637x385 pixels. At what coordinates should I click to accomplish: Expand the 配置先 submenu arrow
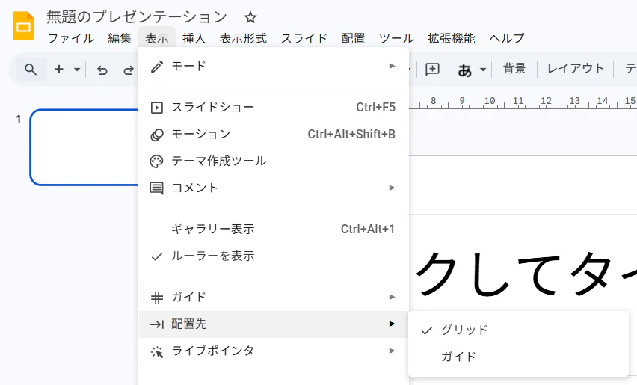tap(392, 324)
